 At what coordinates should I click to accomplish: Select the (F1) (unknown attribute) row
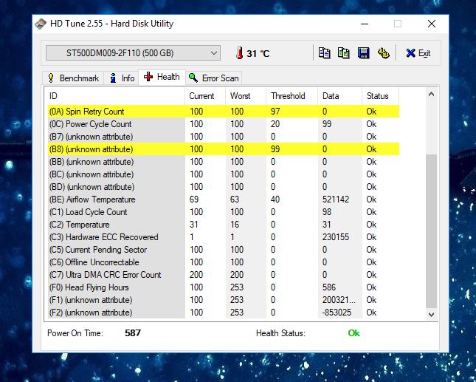(224, 300)
